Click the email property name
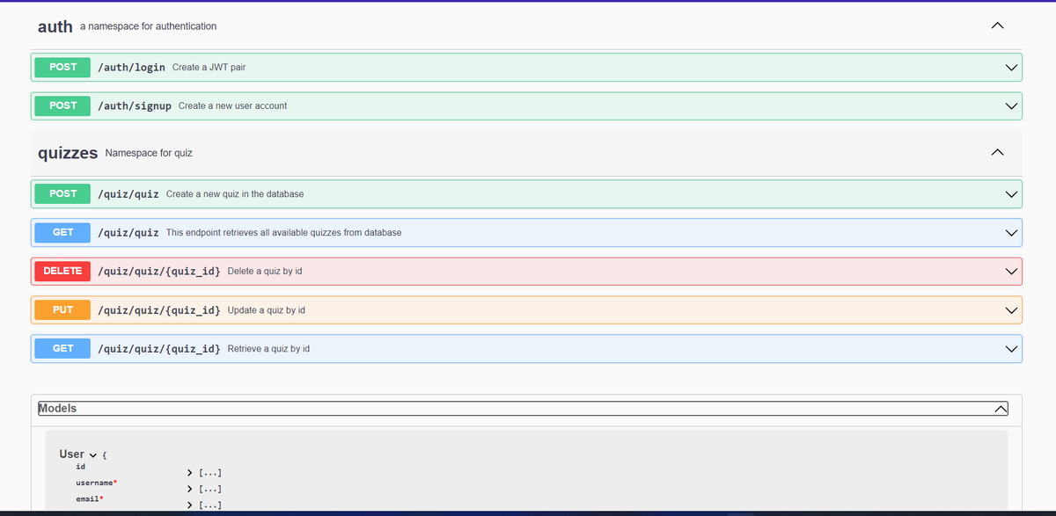The image size is (1056, 516). click(87, 499)
